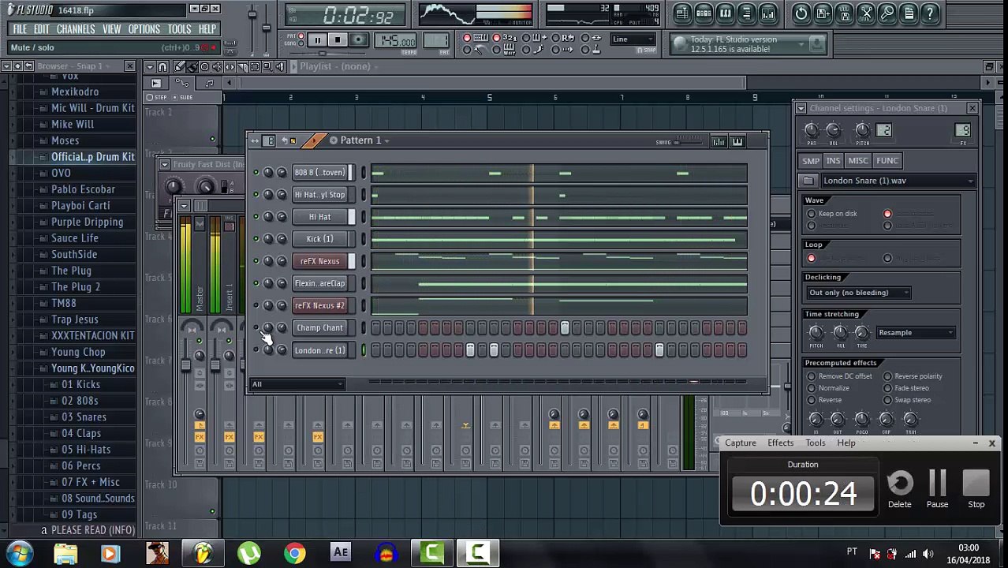Image resolution: width=1008 pixels, height=568 pixels.
Task: Open the piano roll view icon
Action: (x=725, y=13)
